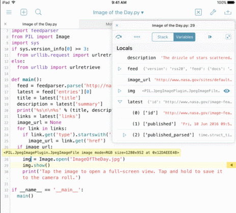Select the Variables segment
This screenshot has height=213, width=236.
pyautogui.click(x=185, y=37)
